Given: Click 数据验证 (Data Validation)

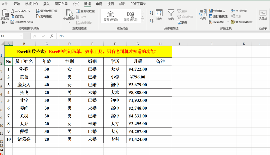Looking at the screenshot, I should (x=217, y=22).
